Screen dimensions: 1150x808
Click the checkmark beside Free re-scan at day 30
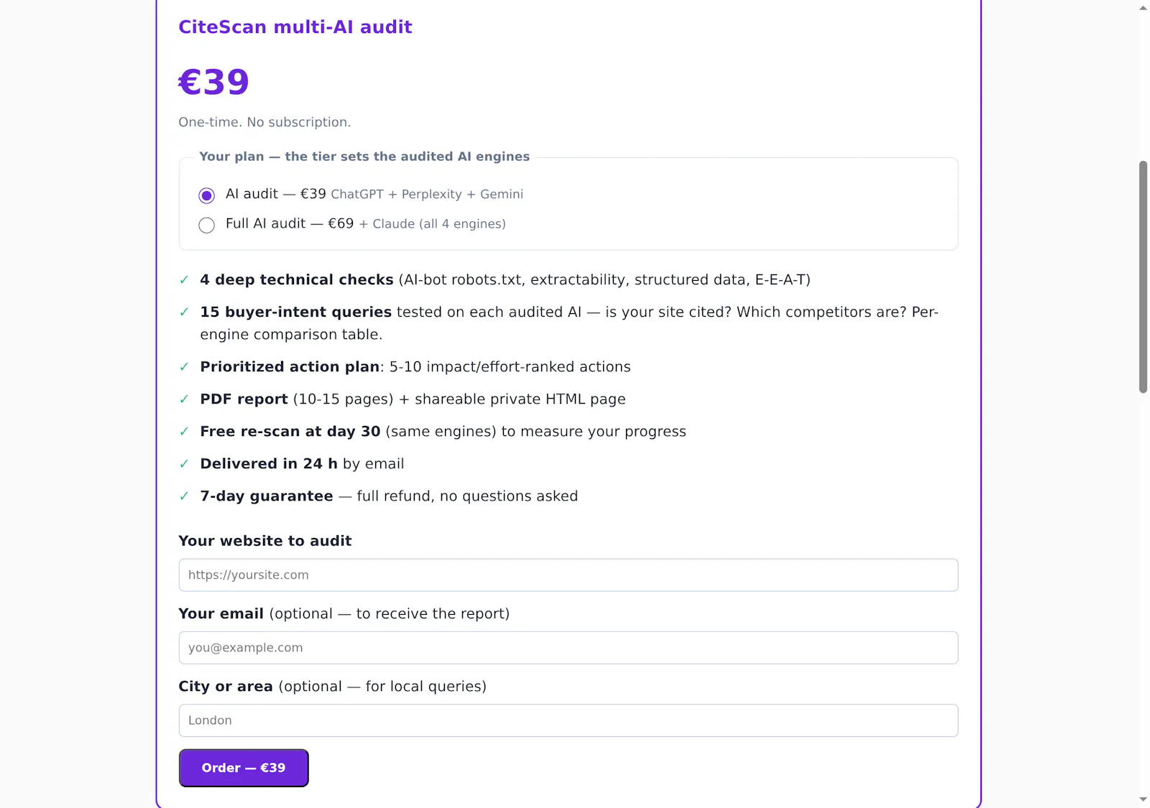pyautogui.click(x=184, y=432)
